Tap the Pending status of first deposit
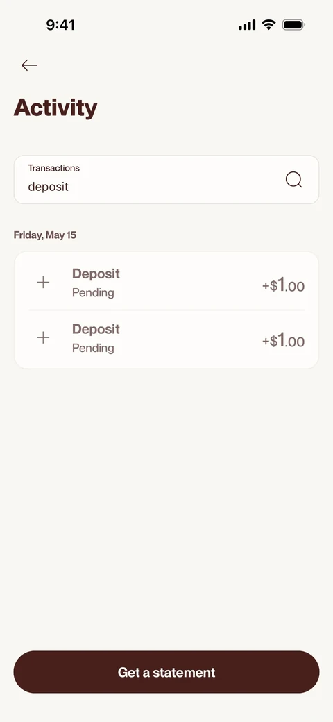This screenshot has width=333, height=722. (94, 293)
